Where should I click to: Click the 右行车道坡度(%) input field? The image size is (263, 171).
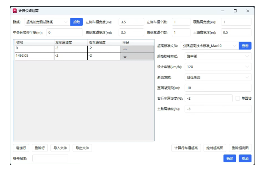[x=209, y=98]
